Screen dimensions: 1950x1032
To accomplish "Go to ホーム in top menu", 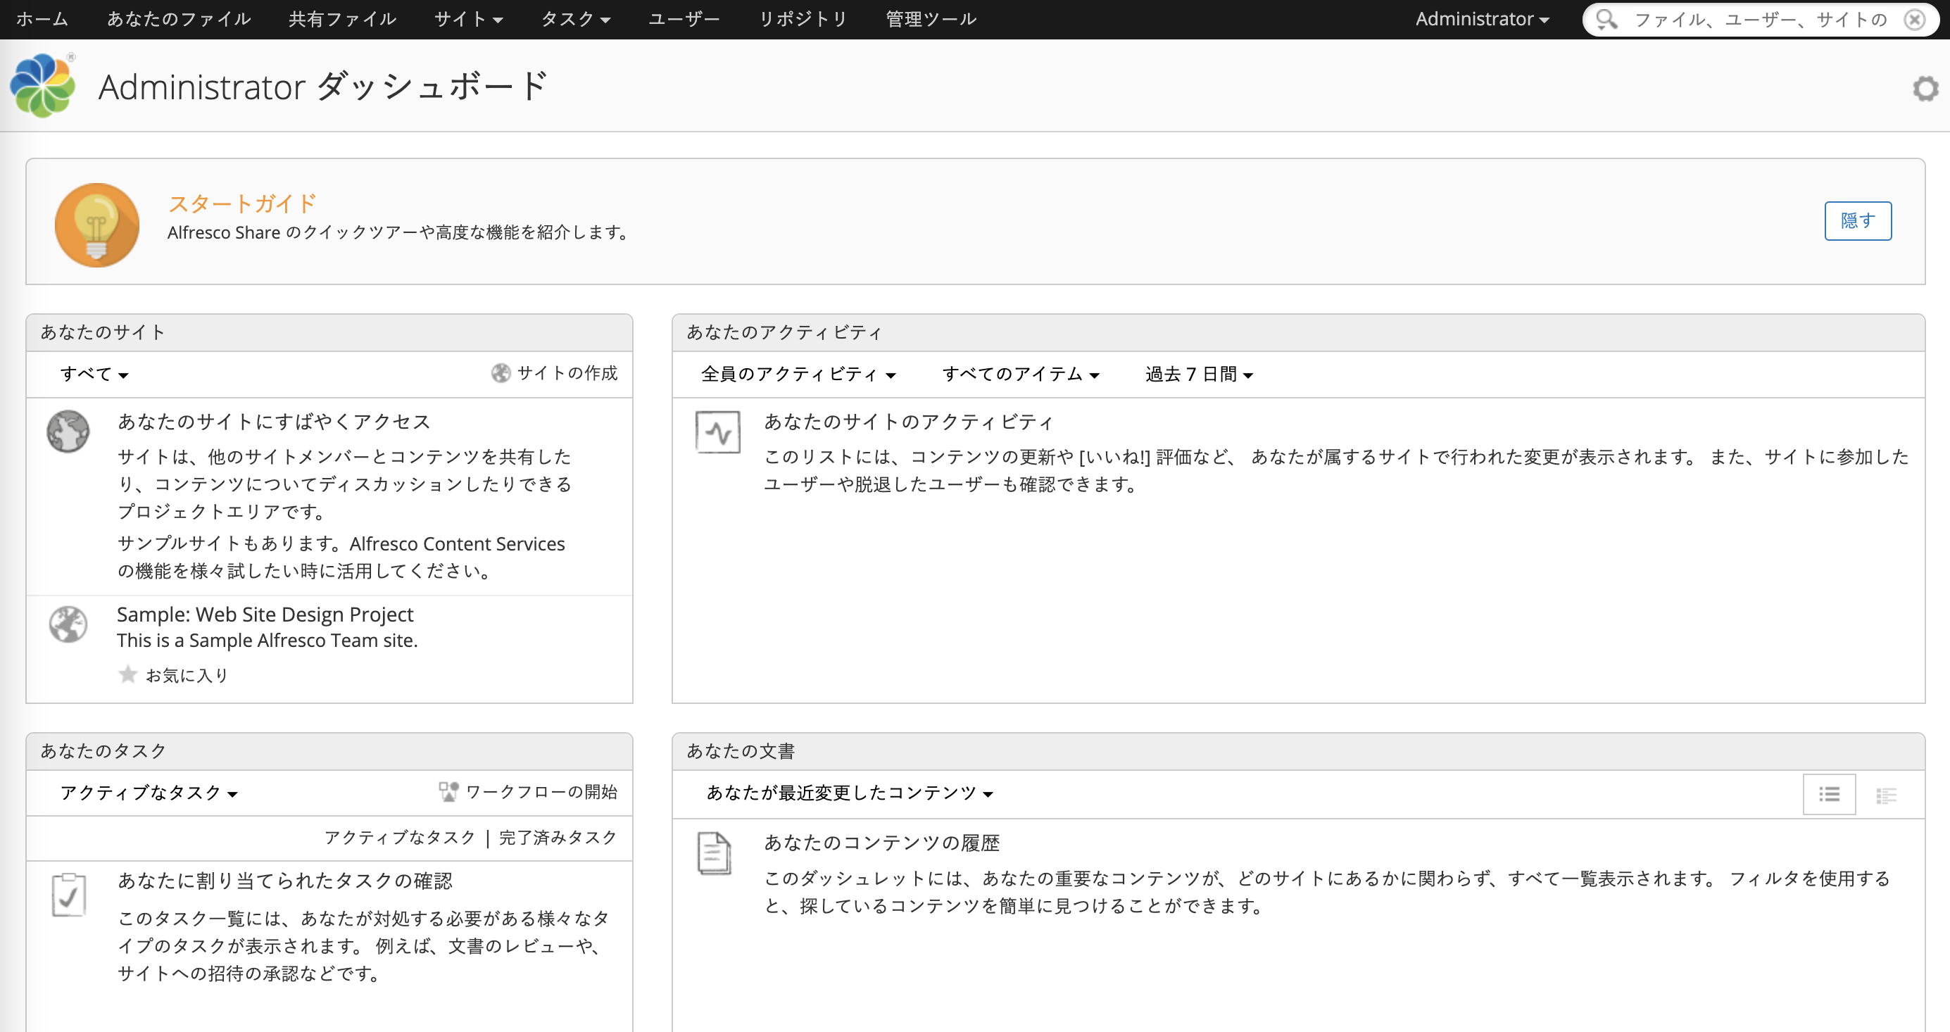I will pyautogui.click(x=42, y=19).
